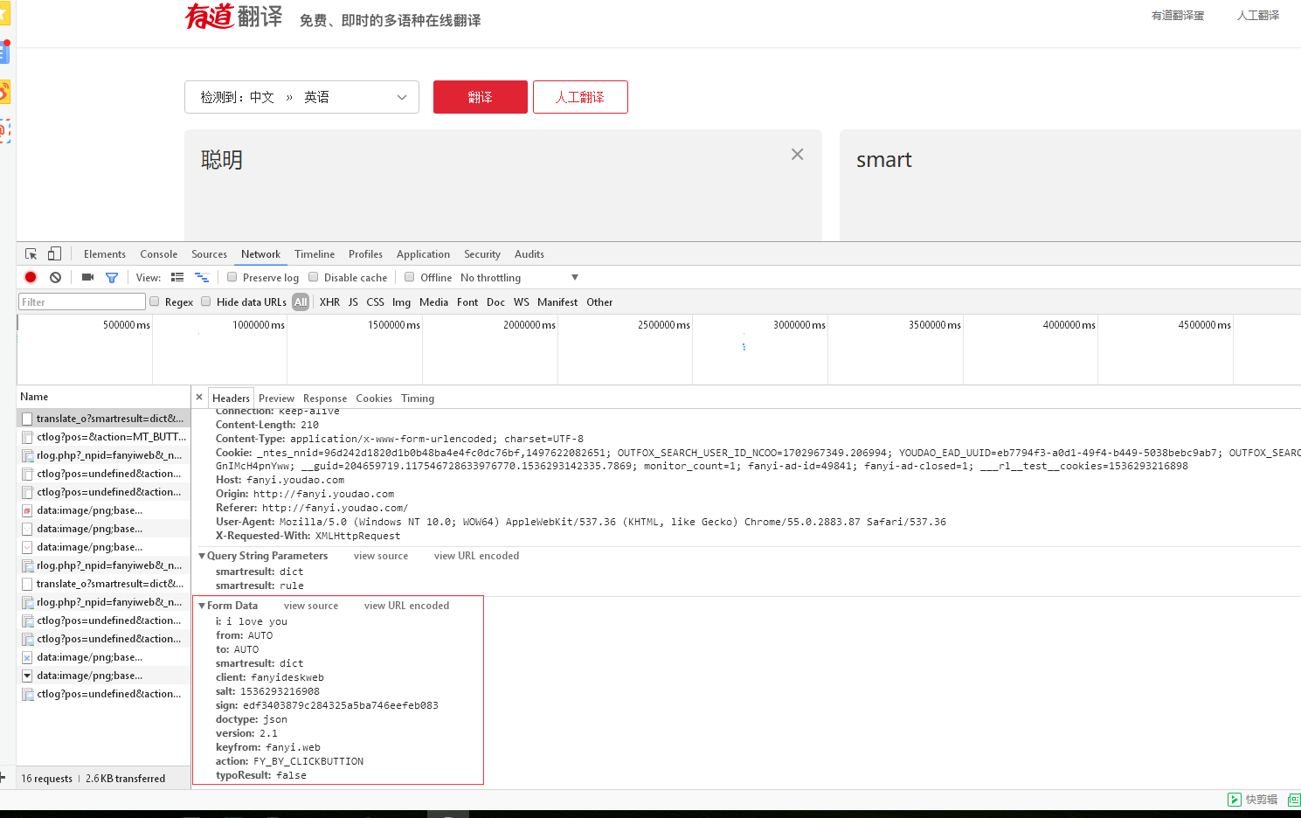
Task: Click the 快剪辑 icon in status bar
Action: [x=1235, y=800]
